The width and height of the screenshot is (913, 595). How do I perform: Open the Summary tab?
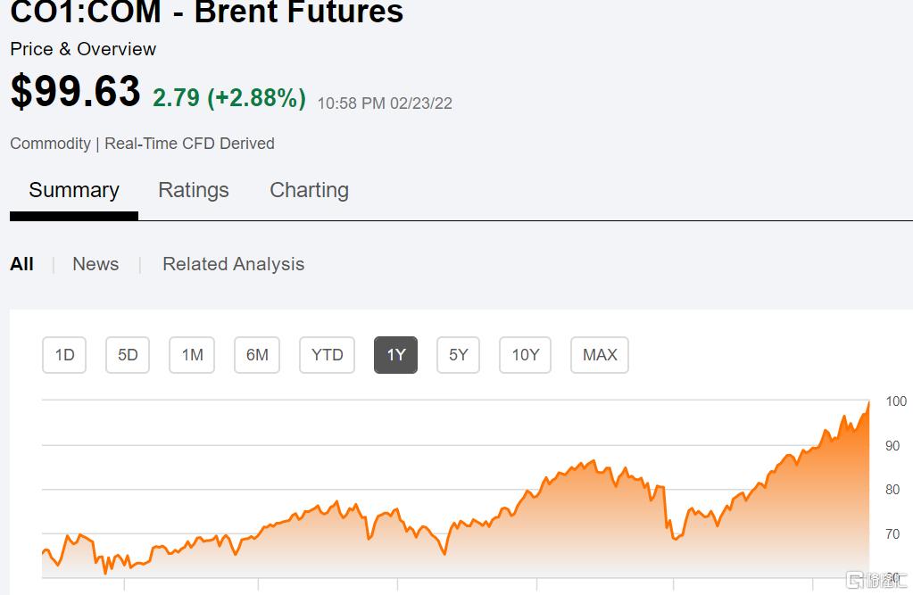coord(74,190)
